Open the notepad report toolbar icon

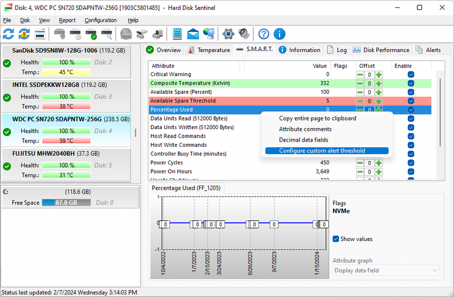(177, 34)
